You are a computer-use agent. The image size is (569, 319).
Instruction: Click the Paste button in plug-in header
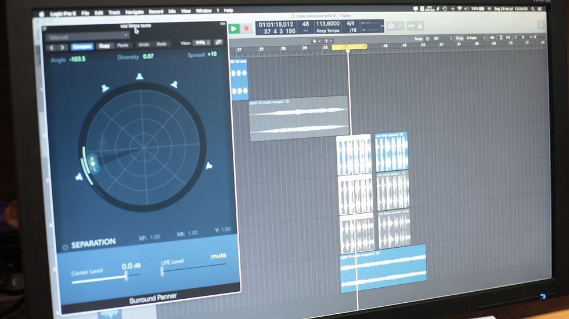123,45
